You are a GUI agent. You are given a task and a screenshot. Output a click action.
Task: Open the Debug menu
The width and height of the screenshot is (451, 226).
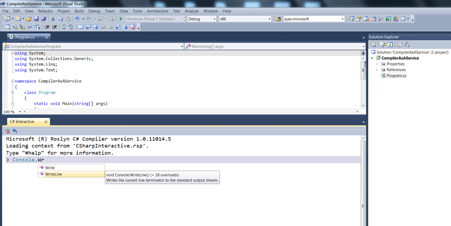point(94,11)
